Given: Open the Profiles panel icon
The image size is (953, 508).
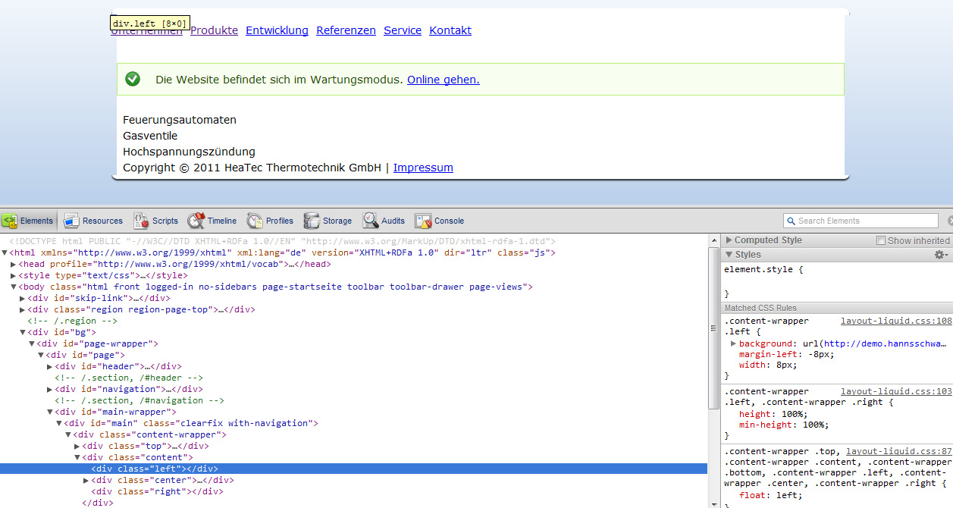Looking at the screenshot, I should 255,221.
